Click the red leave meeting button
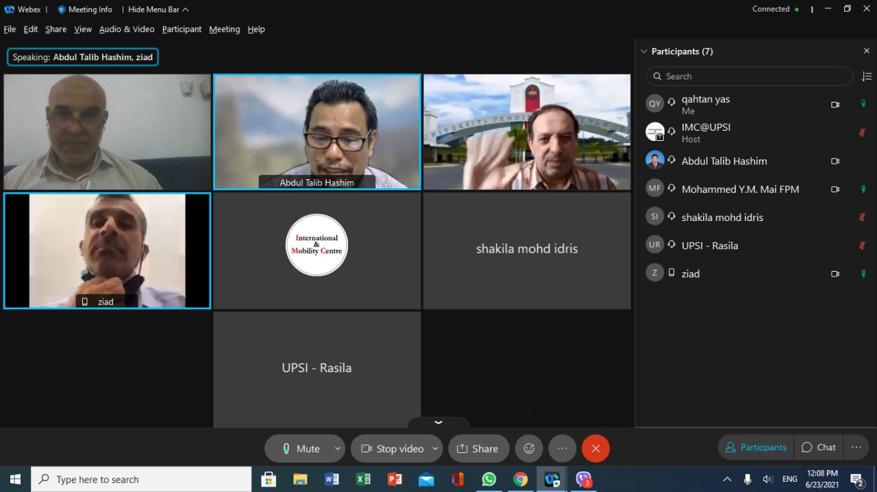877x492 pixels. (x=595, y=448)
